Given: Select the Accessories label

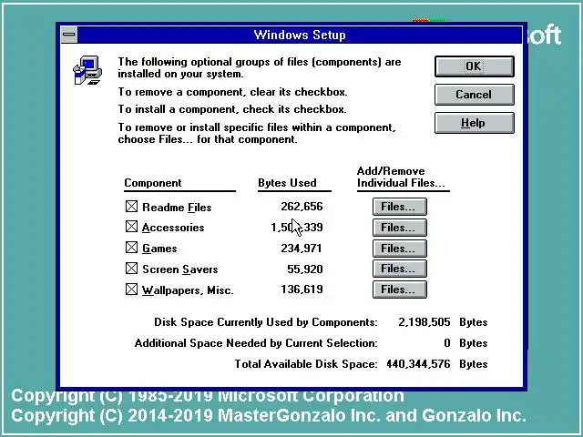Looking at the screenshot, I should 173,228.
